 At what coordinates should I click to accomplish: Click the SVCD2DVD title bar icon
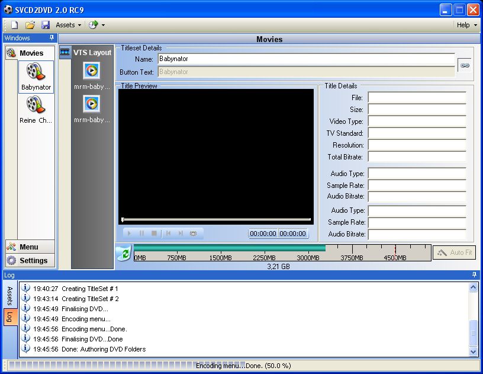point(8,10)
